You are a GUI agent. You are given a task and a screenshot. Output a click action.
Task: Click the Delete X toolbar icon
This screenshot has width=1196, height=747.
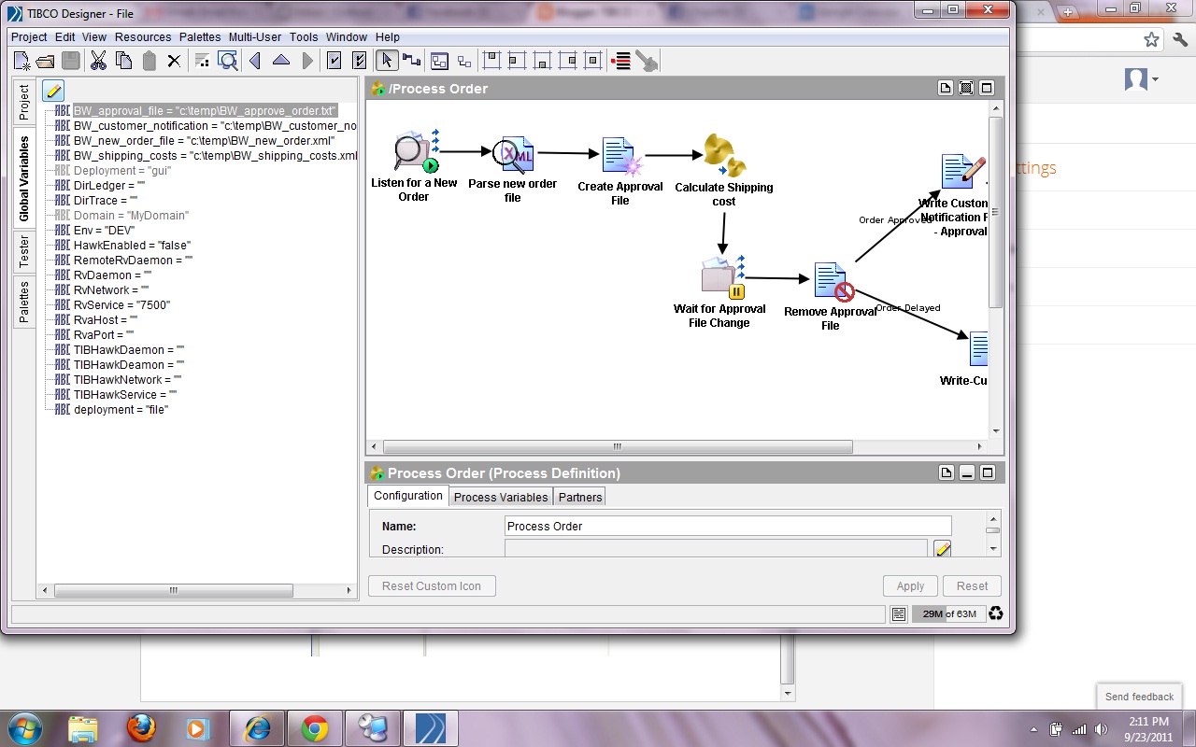click(174, 62)
